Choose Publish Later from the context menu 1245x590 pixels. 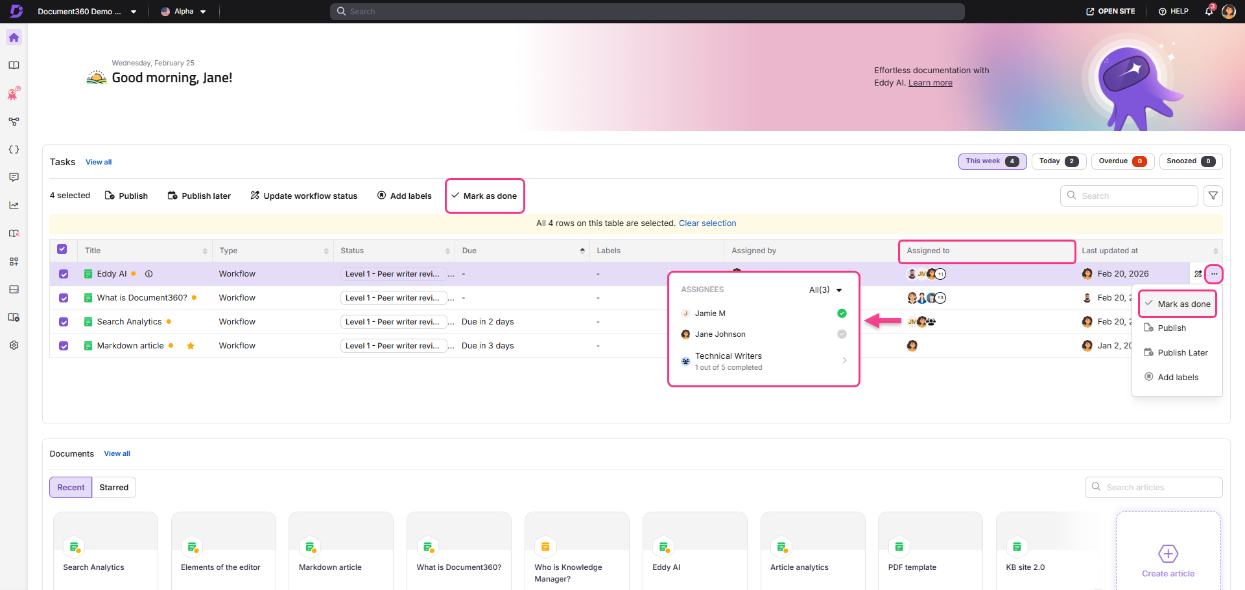pos(1181,352)
